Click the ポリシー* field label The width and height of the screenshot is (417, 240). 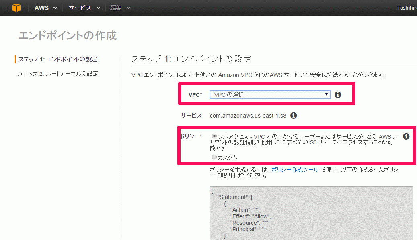(191, 136)
